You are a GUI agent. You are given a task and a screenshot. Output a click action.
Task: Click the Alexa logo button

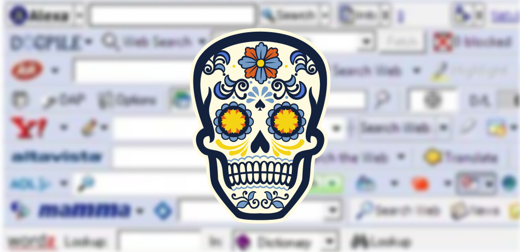pos(39,16)
